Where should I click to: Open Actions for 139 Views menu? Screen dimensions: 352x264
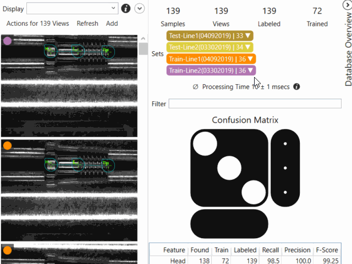coord(37,24)
